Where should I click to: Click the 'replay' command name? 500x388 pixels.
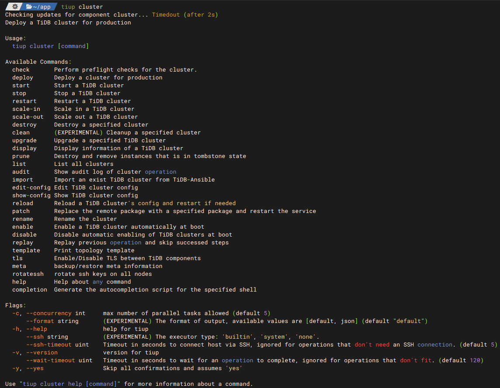point(23,243)
